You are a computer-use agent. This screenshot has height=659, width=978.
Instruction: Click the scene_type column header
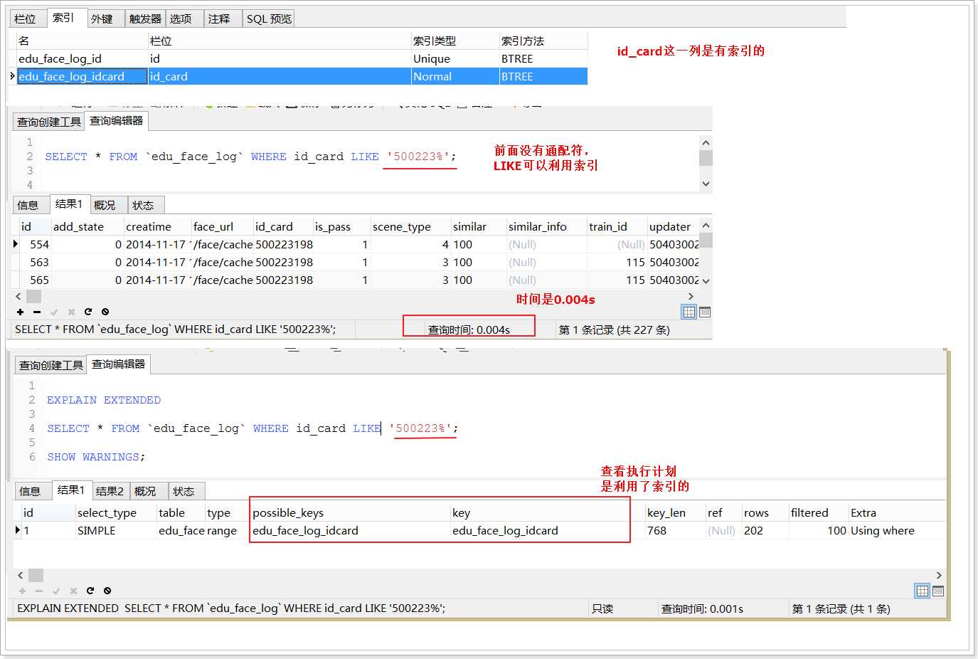pyautogui.click(x=410, y=226)
